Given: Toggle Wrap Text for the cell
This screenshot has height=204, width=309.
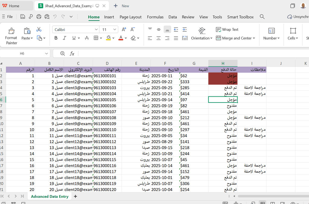Looking at the screenshot, I should pyautogui.click(x=227, y=30).
